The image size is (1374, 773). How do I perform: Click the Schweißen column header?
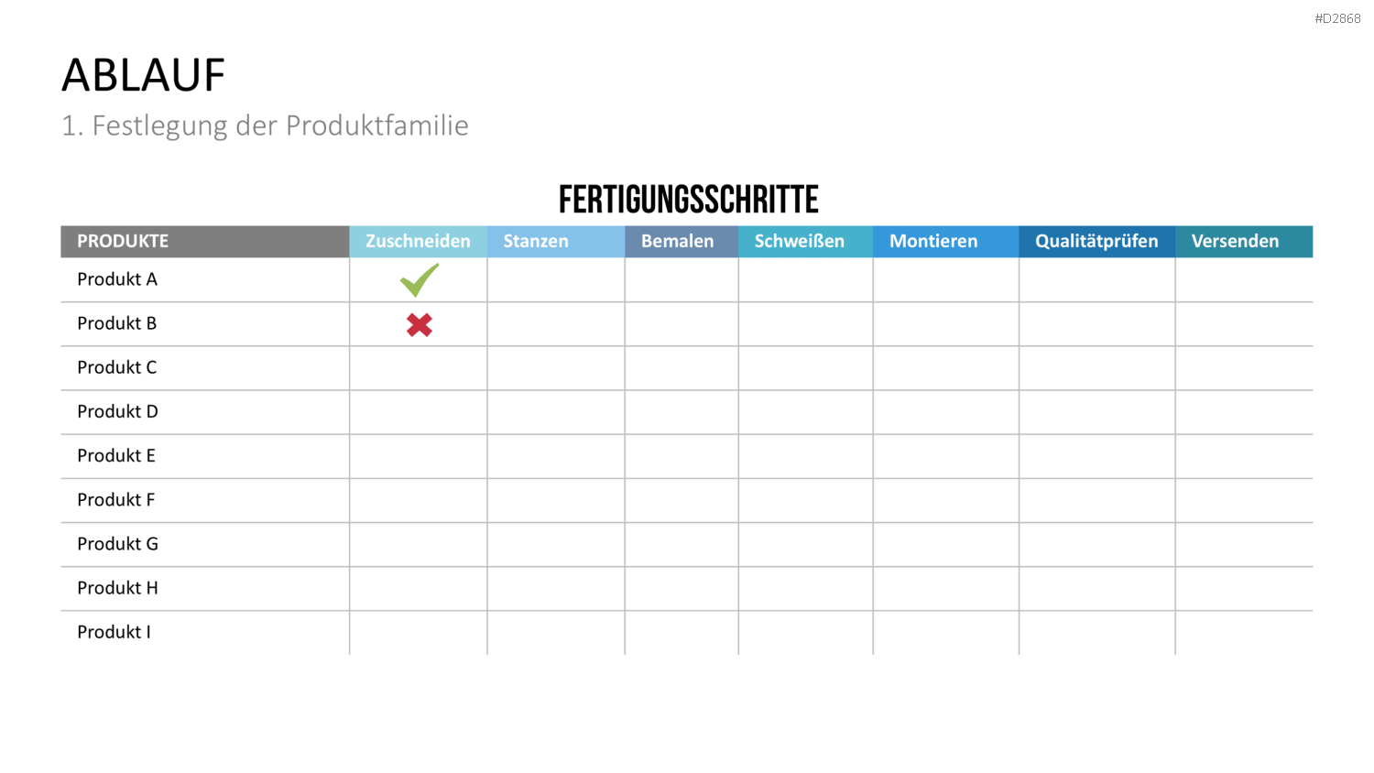click(806, 242)
